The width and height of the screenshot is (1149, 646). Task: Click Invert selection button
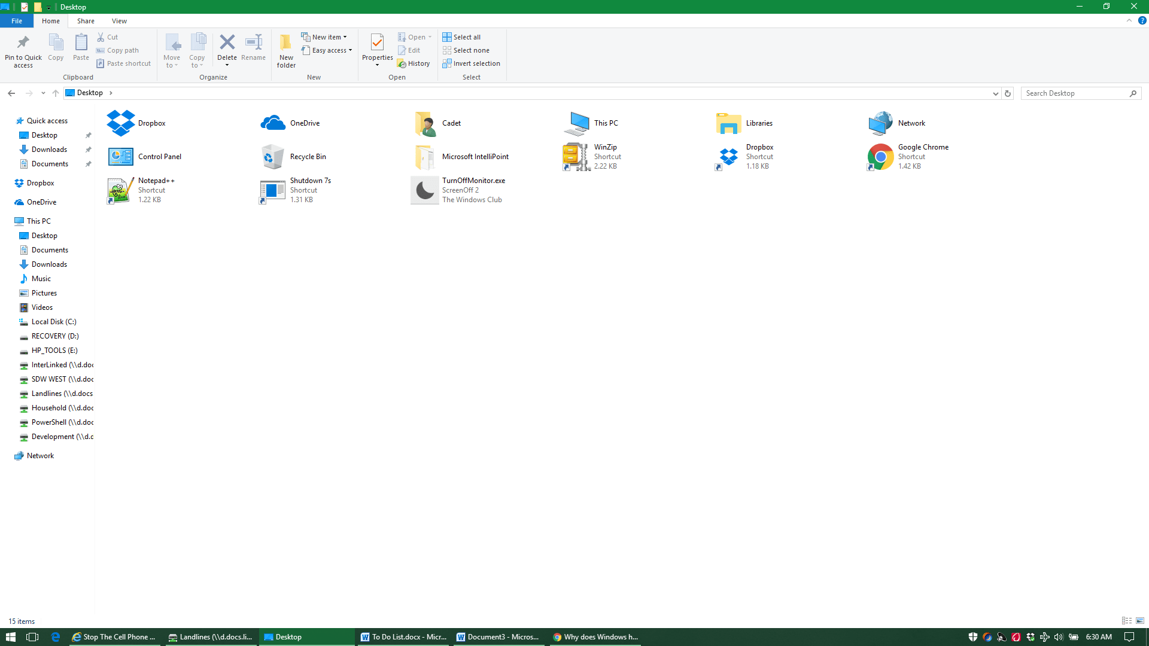tap(471, 63)
